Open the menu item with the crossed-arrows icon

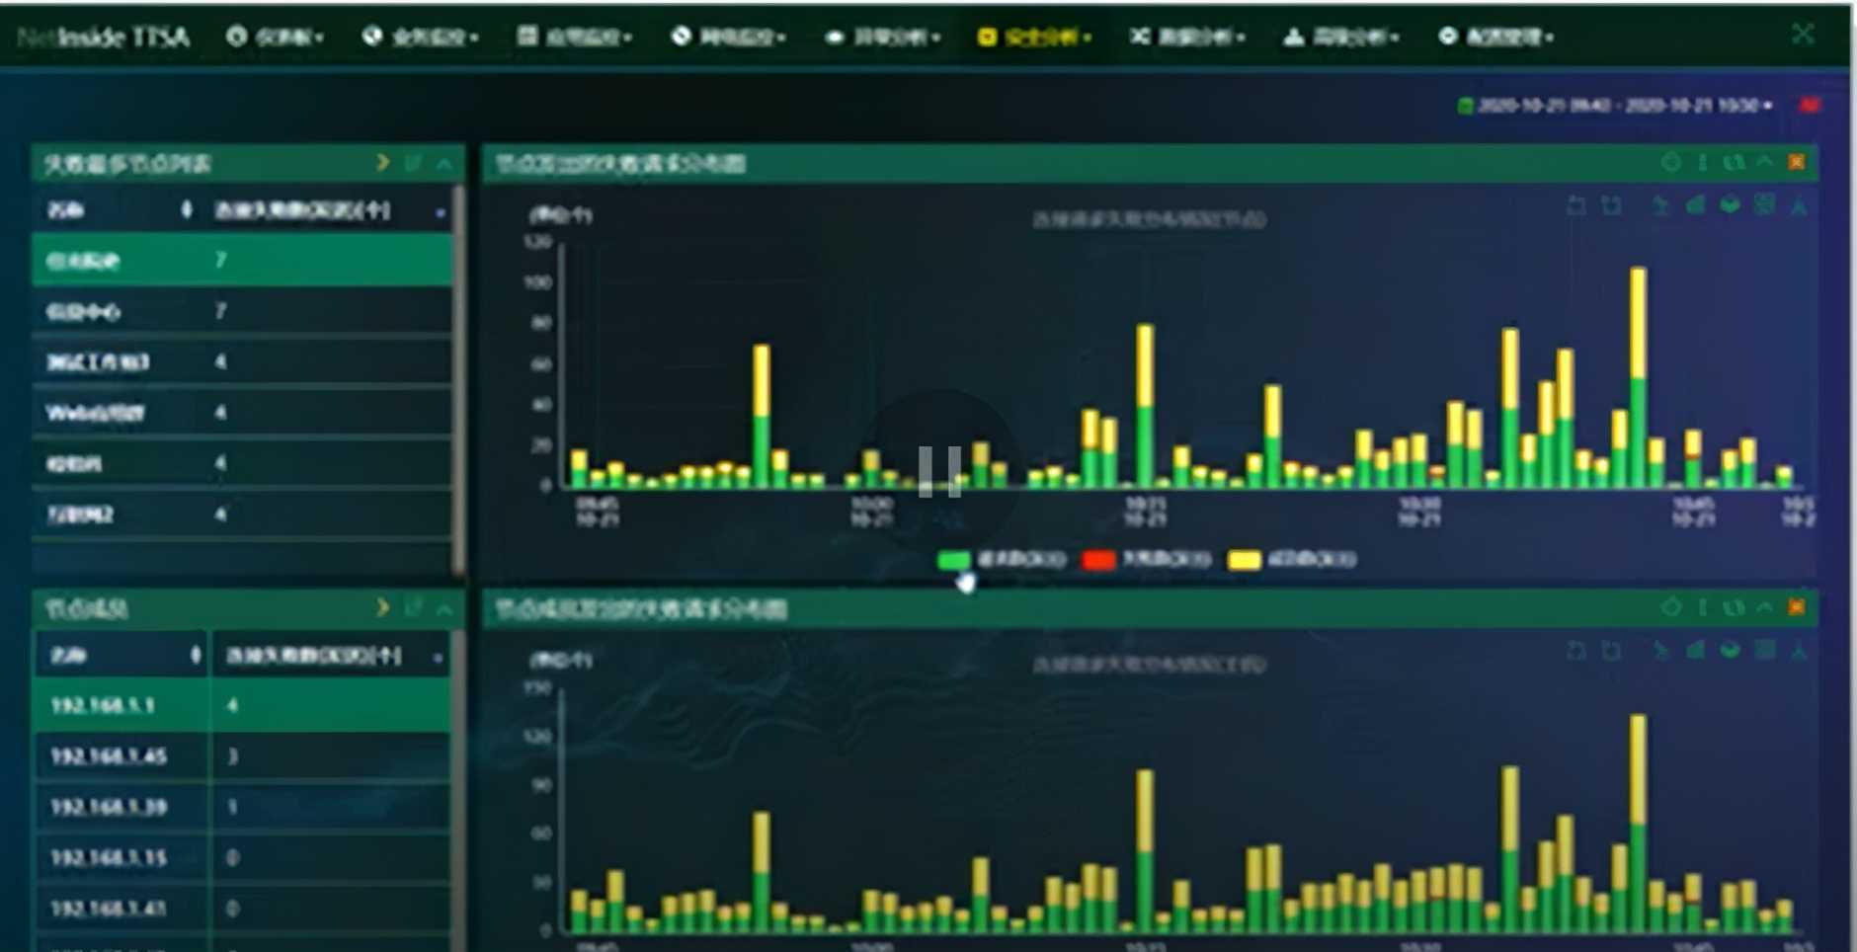(x=1187, y=37)
